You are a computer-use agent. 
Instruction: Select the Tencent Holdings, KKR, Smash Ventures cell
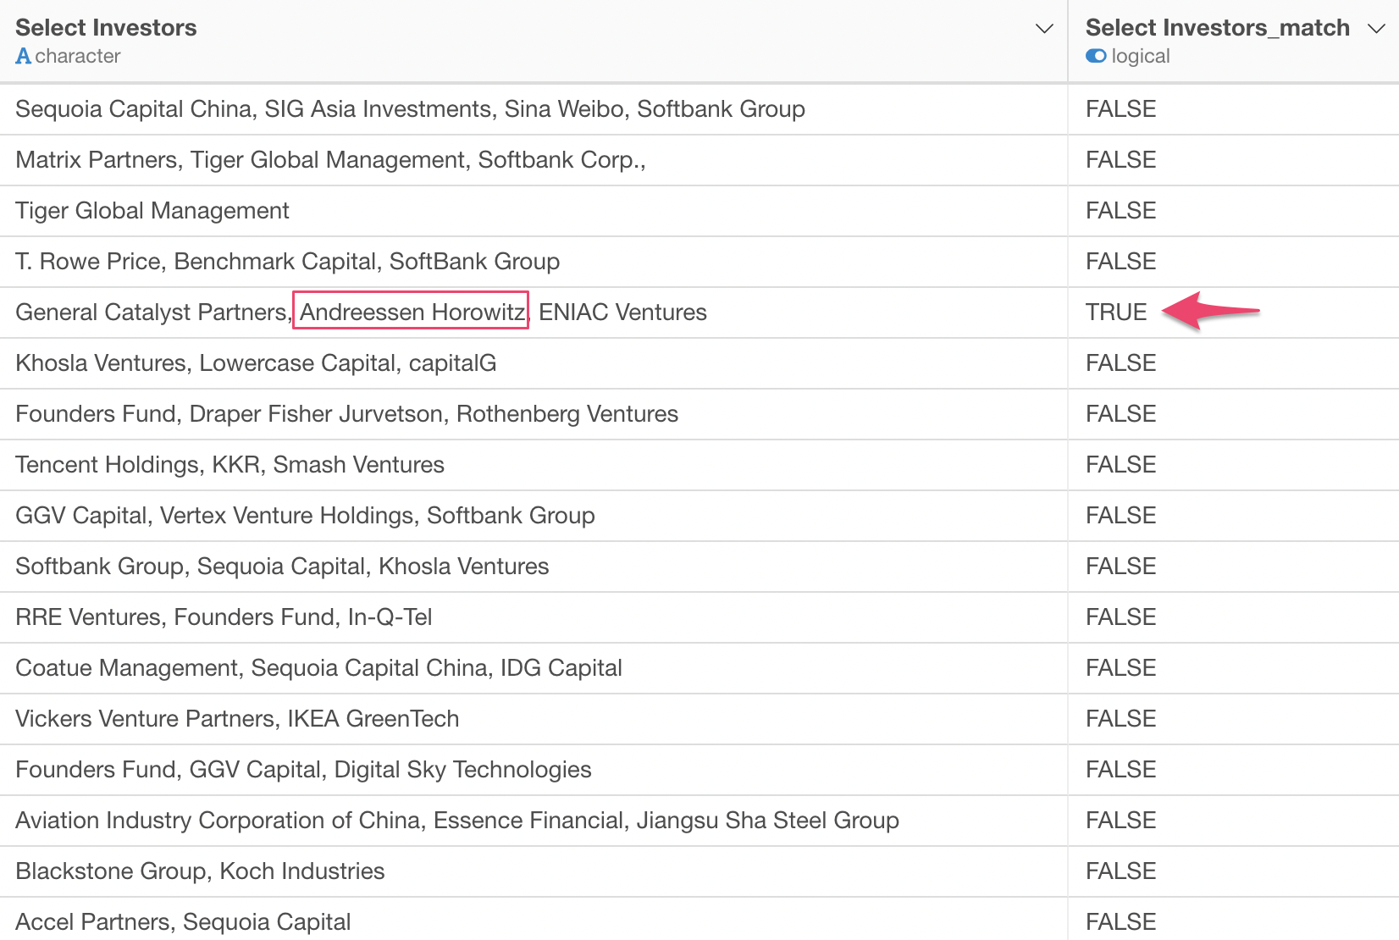pos(534,465)
